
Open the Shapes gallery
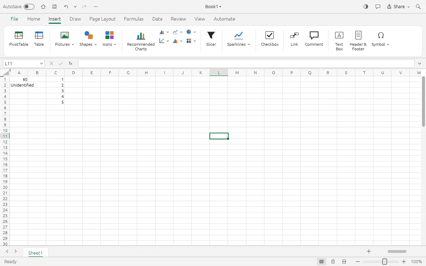88,39
